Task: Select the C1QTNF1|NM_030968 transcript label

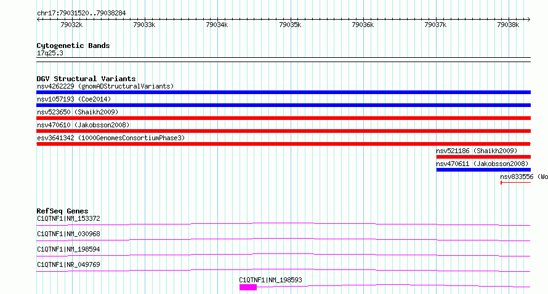Action: [68, 234]
